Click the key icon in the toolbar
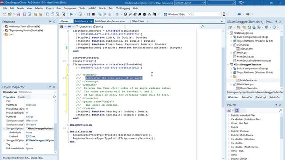Screen dimensions: 285x160 click(130, 14)
